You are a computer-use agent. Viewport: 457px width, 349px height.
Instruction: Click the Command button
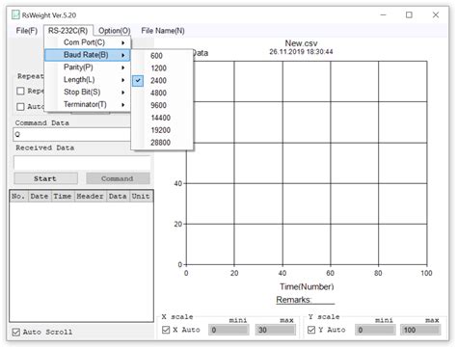pos(118,178)
